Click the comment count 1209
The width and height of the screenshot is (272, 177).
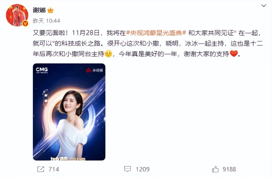(143, 169)
